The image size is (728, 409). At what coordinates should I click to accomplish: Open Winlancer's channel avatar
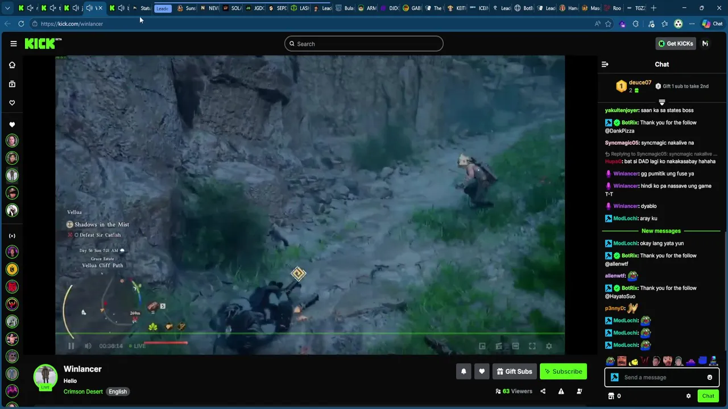click(x=45, y=377)
